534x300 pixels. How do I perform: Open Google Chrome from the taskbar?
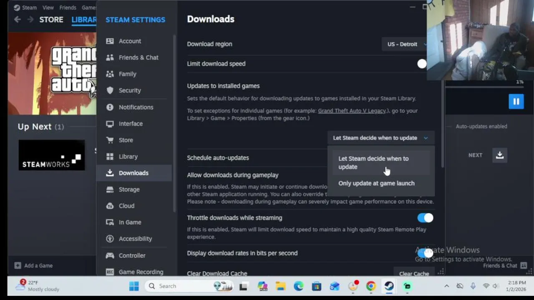point(371,286)
